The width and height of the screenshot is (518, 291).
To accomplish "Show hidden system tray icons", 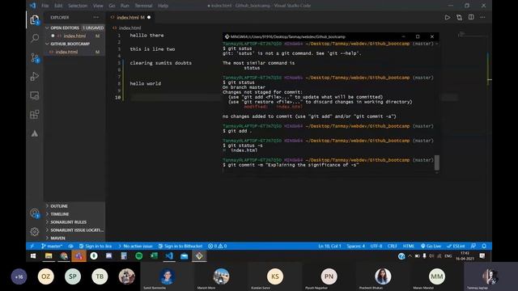I will pos(410,256).
